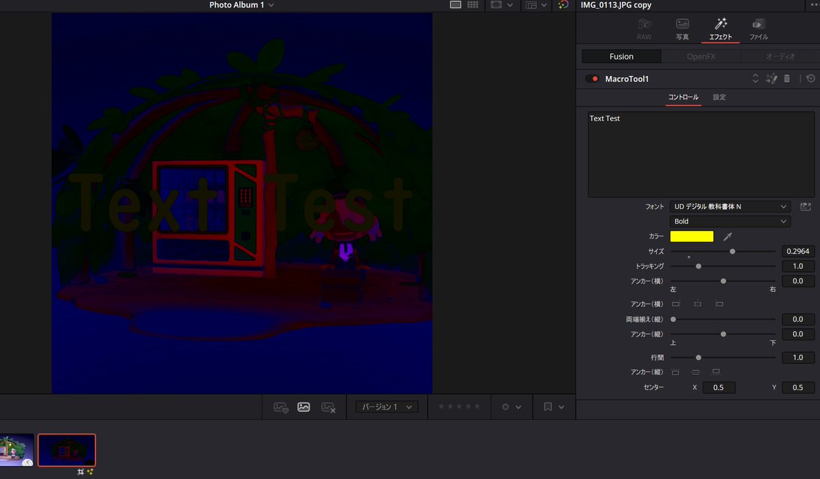The image size is (820, 479).
Task: Switch to grid thumbnail view
Action: [473, 5]
